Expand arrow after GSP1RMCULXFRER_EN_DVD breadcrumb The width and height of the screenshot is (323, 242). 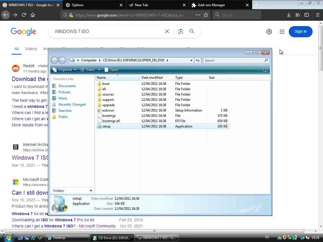click(167, 60)
